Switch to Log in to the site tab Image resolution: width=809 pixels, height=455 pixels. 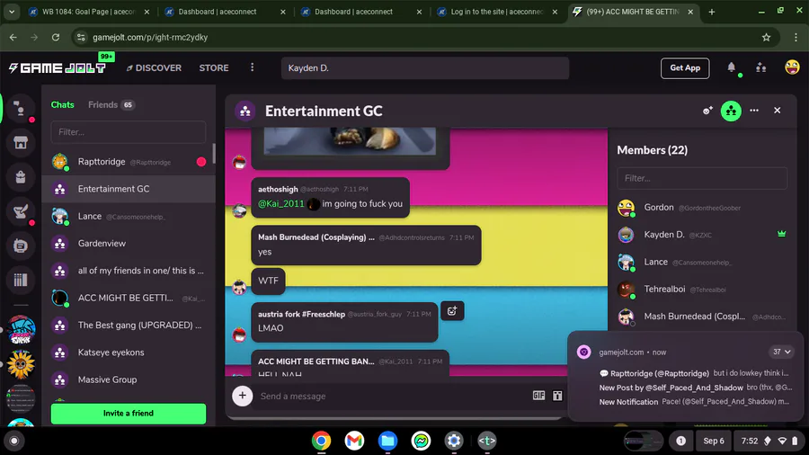[497, 12]
